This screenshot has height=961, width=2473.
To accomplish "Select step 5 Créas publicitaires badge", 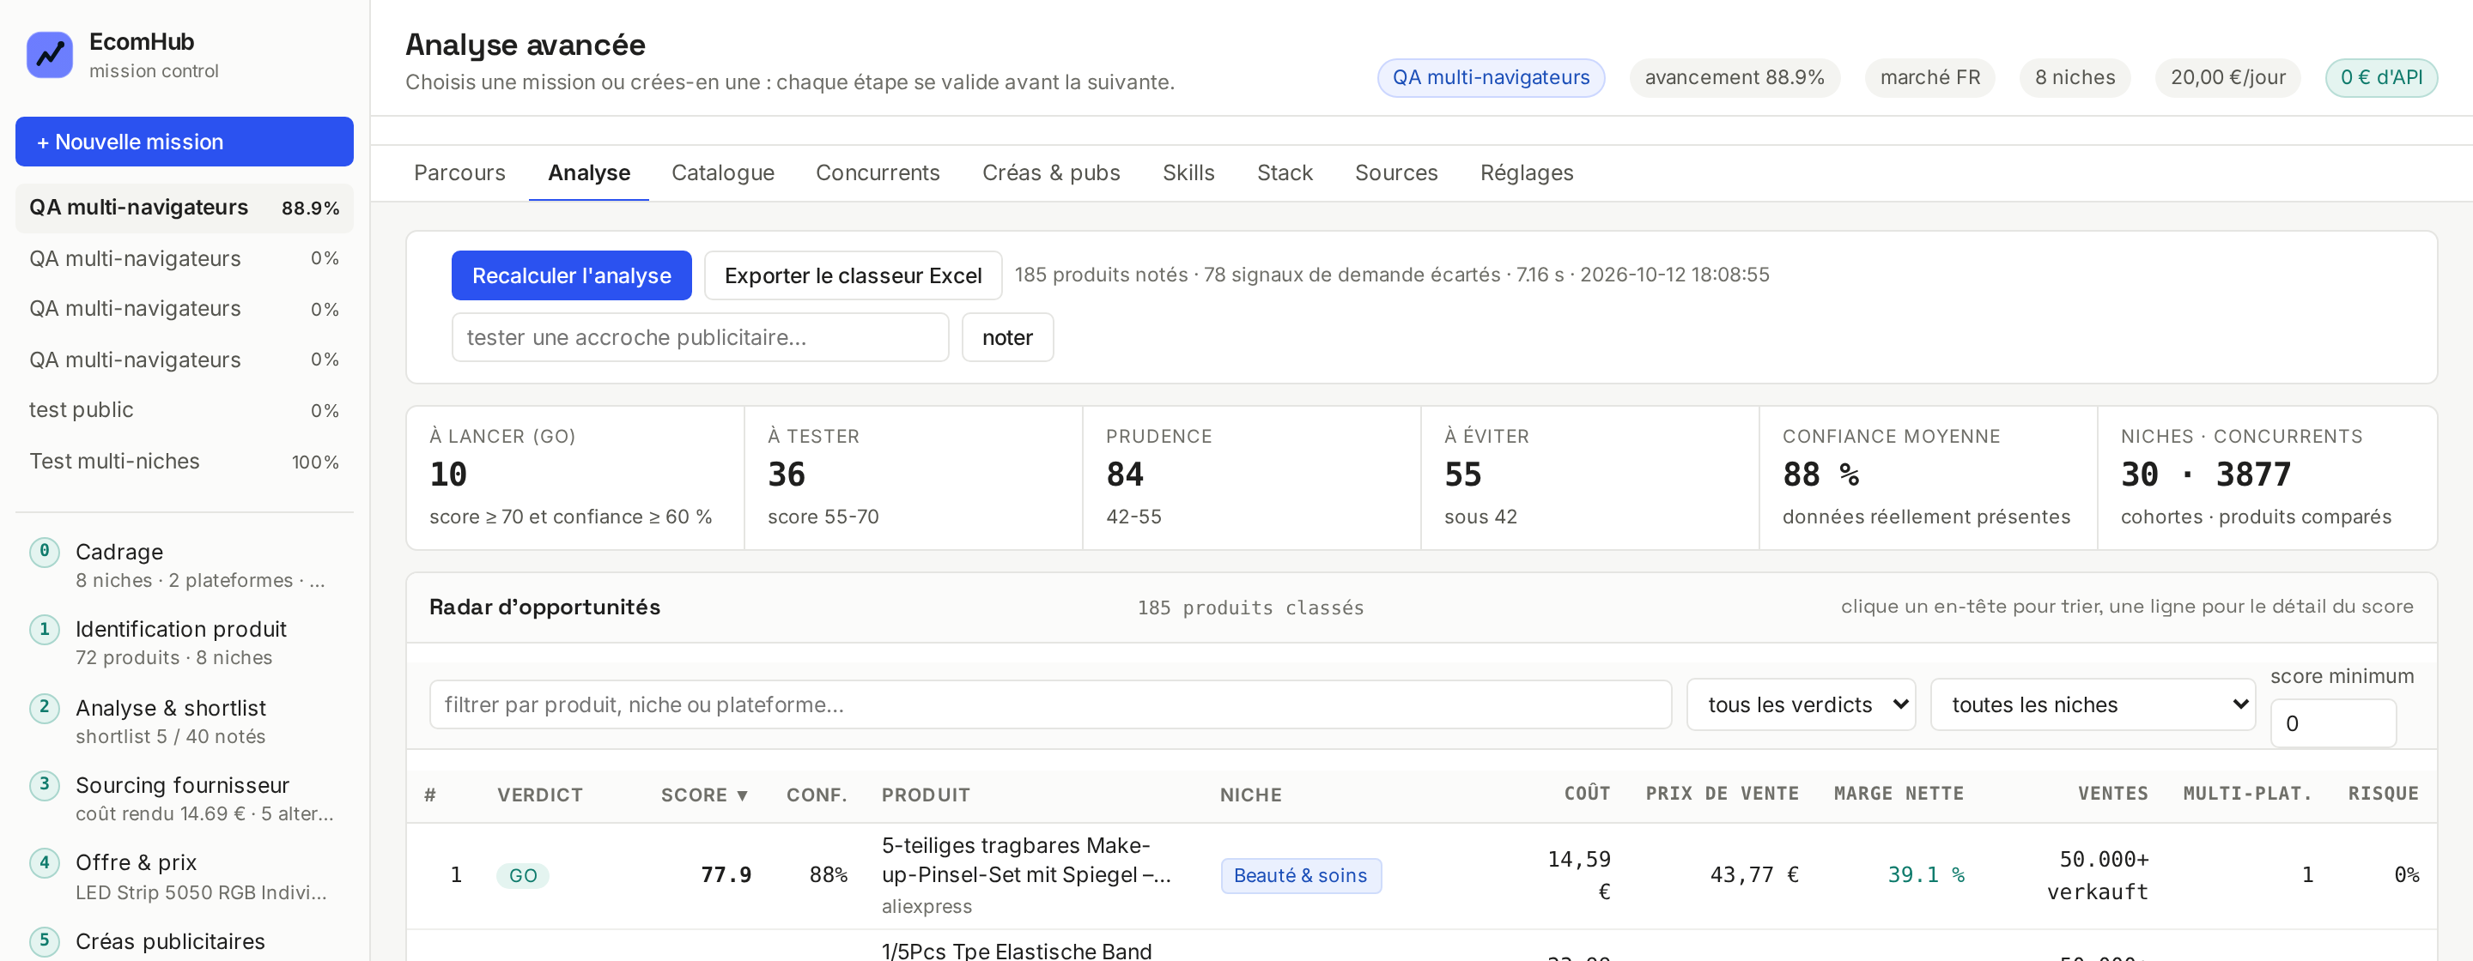I will pyautogui.click(x=44, y=941).
